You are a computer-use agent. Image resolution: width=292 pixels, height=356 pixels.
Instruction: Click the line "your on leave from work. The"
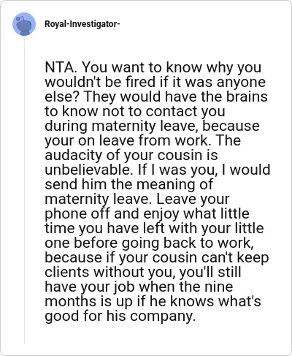click(x=143, y=140)
